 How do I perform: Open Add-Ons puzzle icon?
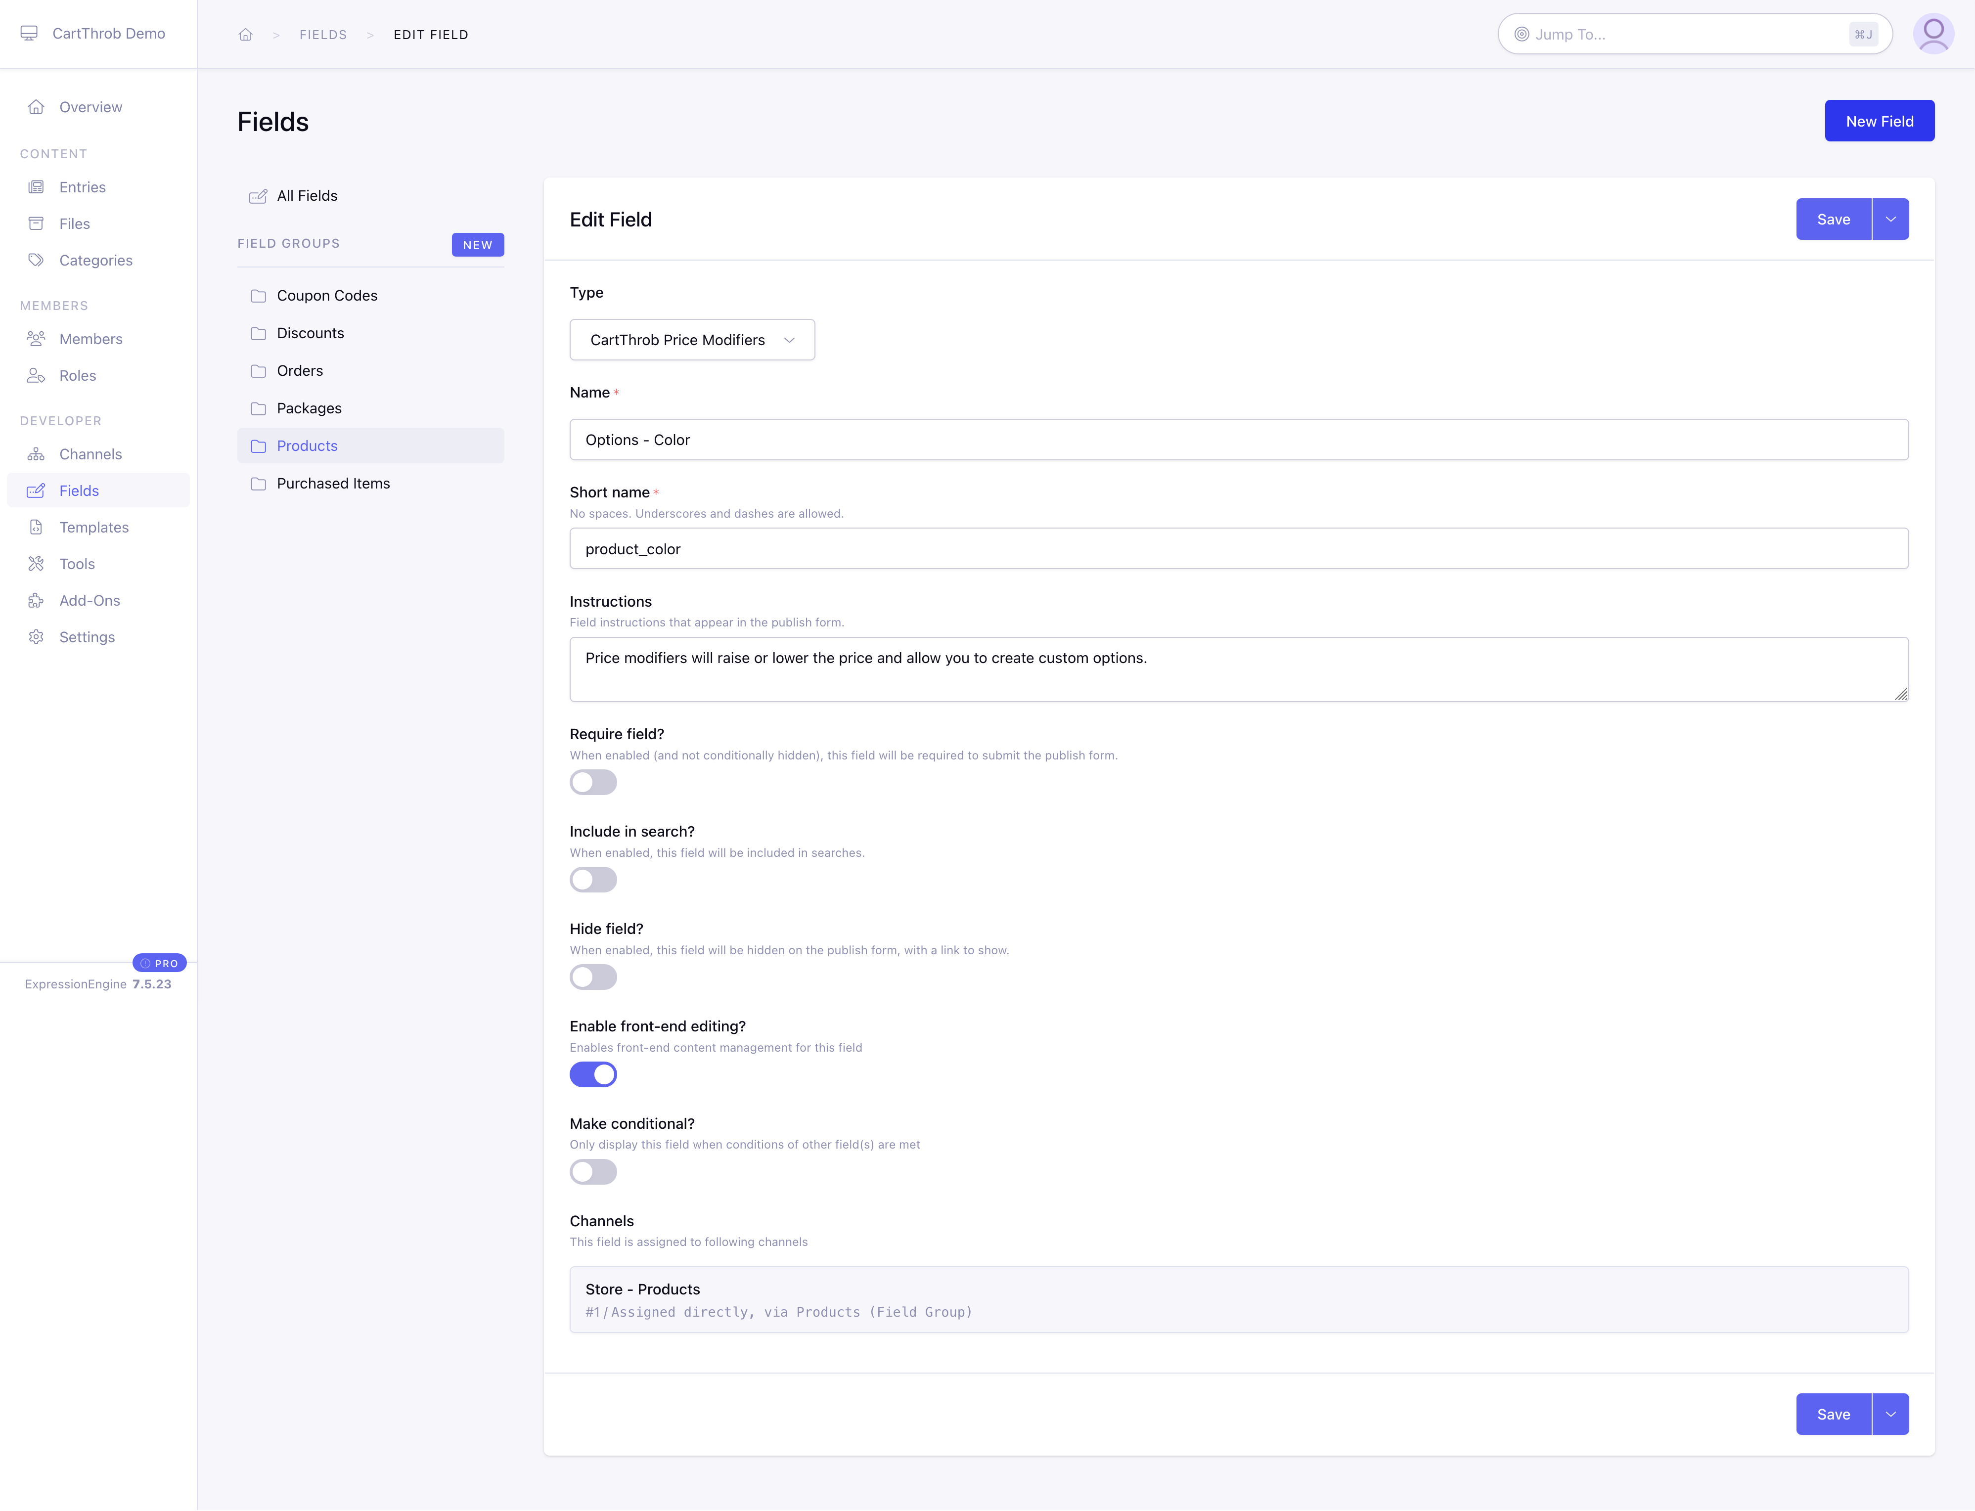tap(36, 601)
